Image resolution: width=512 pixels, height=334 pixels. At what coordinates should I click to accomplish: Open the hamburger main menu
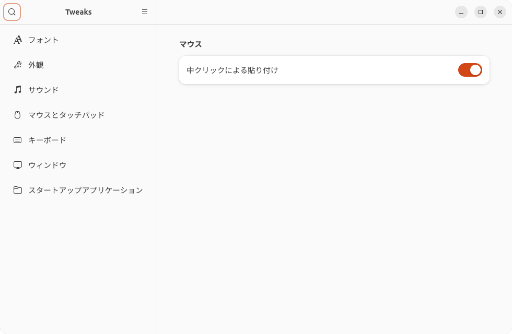pos(145,12)
